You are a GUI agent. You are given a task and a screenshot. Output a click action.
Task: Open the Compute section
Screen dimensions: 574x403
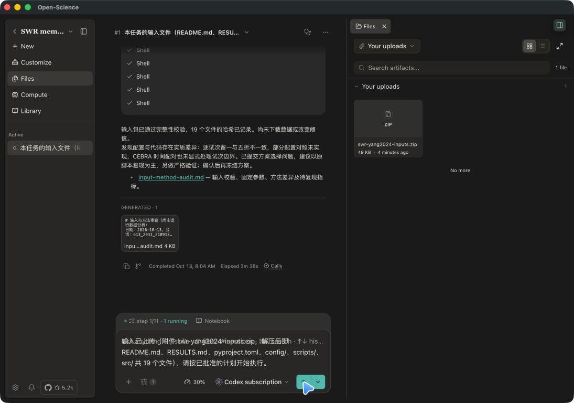tap(50, 94)
